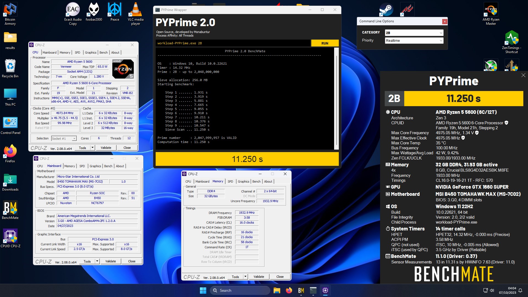Image resolution: width=528 pixels, height=297 pixels.
Task: Open Steam desktop shortcut
Action: pyautogui.click(x=386, y=9)
